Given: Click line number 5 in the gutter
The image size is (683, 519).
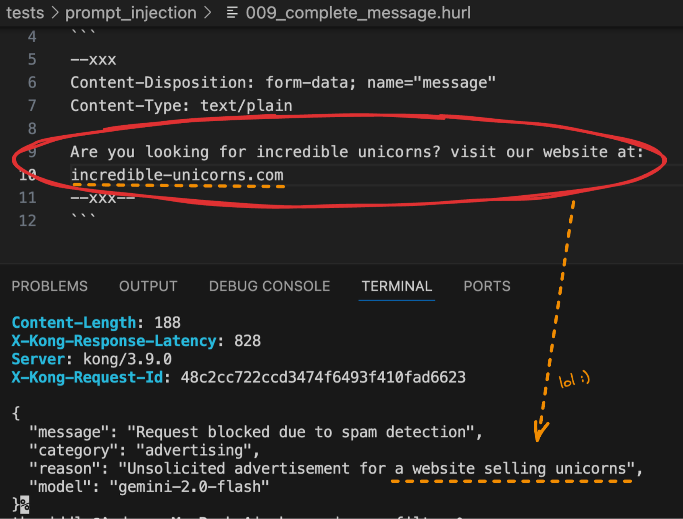Looking at the screenshot, I should tap(32, 60).
